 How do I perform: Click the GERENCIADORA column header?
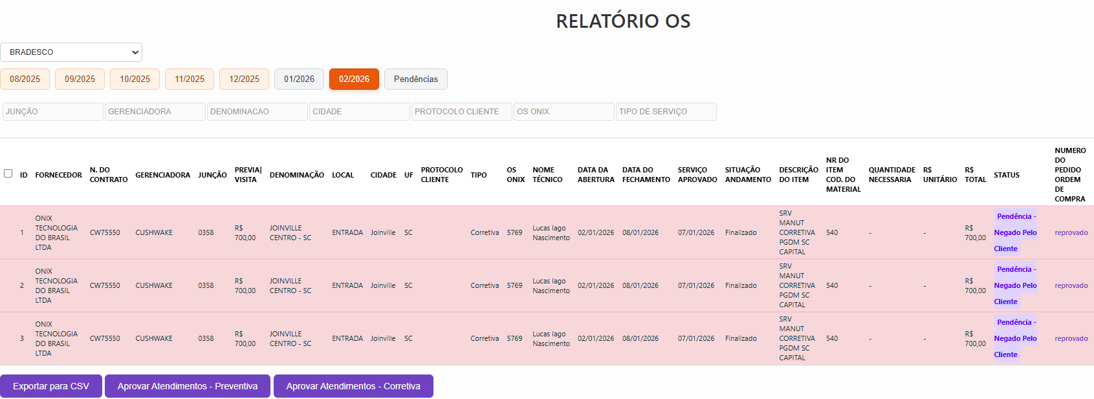point(162,175)
